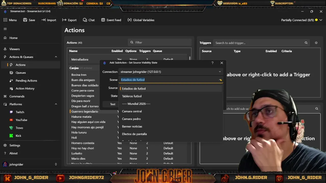Open the Chat panel
This screenshot has height=183, width=326.
click(x=89, y=20)
